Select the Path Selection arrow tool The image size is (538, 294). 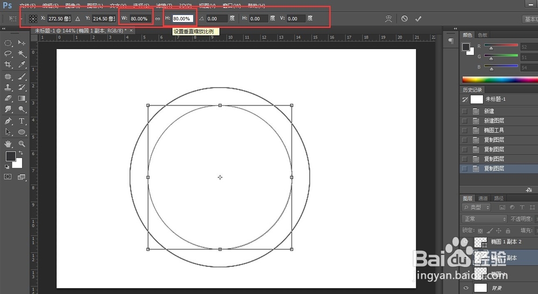click(x=8, y=132)
